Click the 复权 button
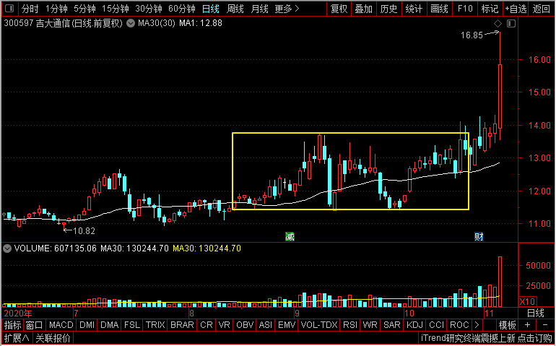 (x=339, y=9)
